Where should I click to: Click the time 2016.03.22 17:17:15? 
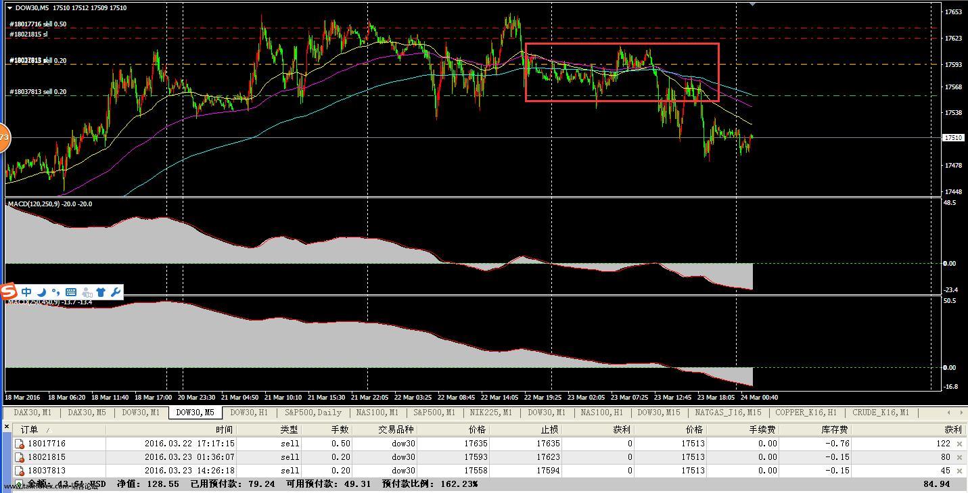189,444
